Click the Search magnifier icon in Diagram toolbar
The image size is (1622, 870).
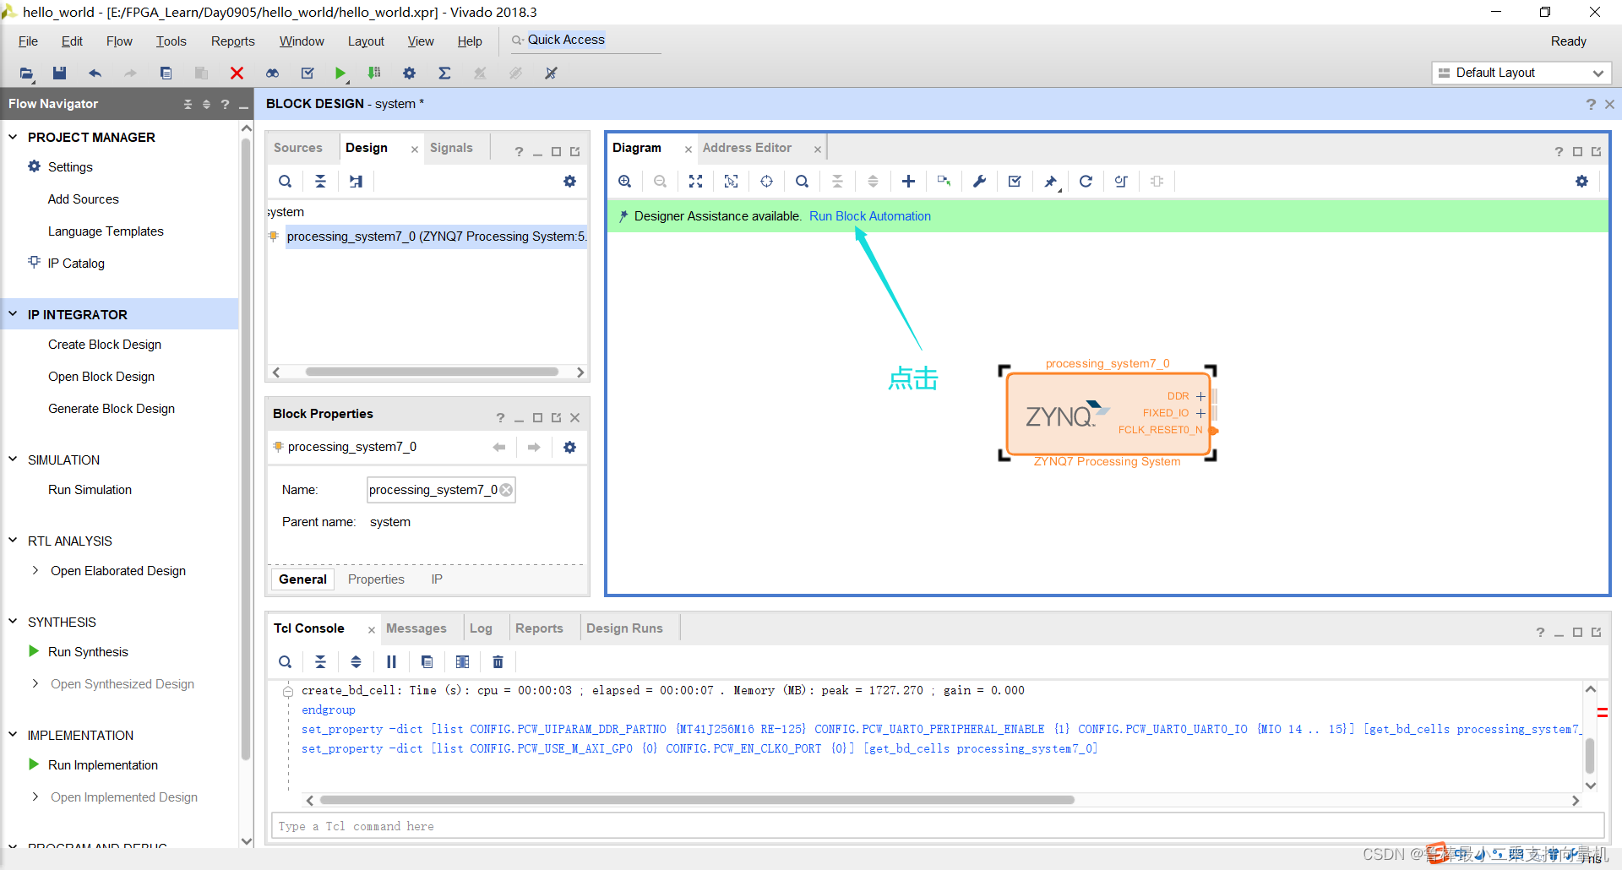click(802, 182)
